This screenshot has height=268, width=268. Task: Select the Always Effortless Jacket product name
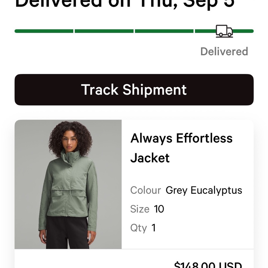pos(182,148)
